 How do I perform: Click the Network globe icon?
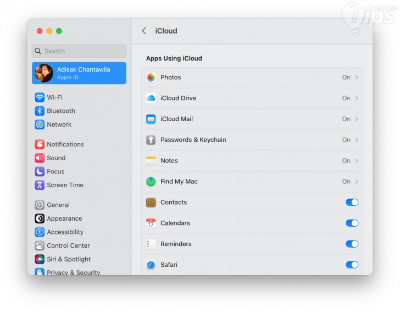point(40,124)
